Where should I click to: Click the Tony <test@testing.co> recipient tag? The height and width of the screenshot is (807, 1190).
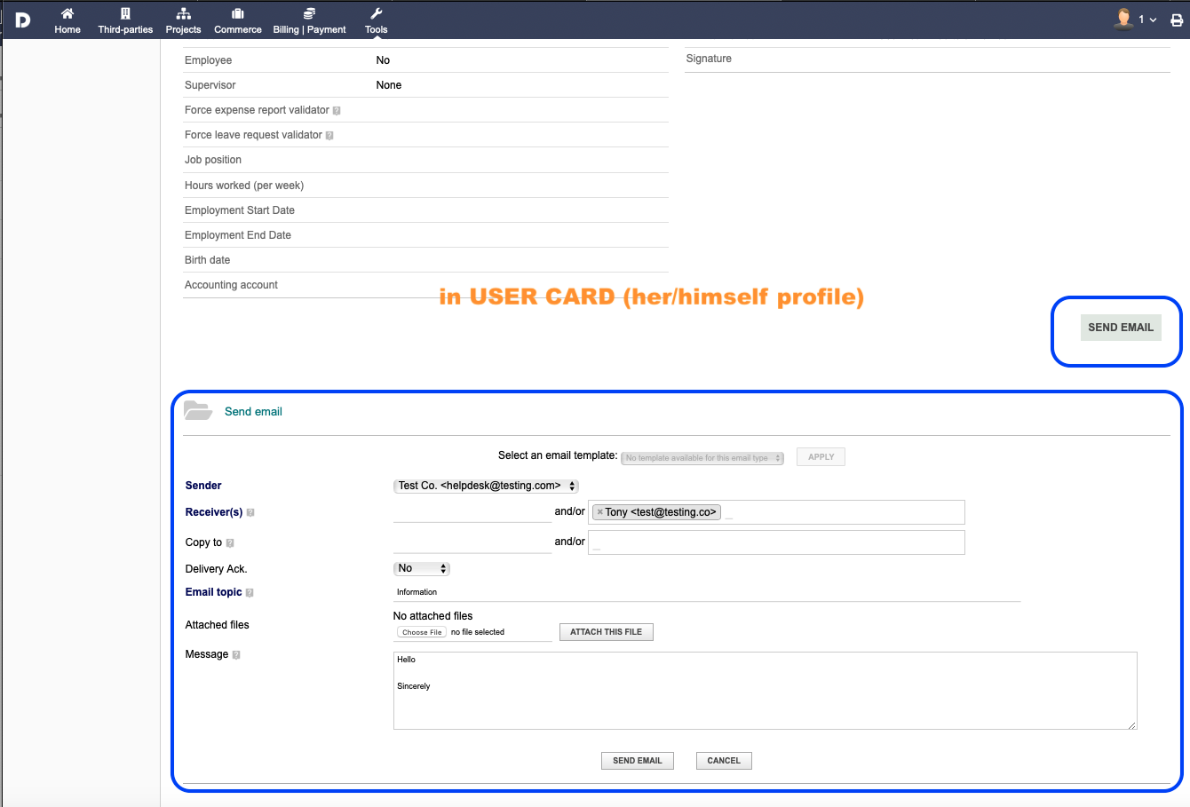click(x=656, y=512)
